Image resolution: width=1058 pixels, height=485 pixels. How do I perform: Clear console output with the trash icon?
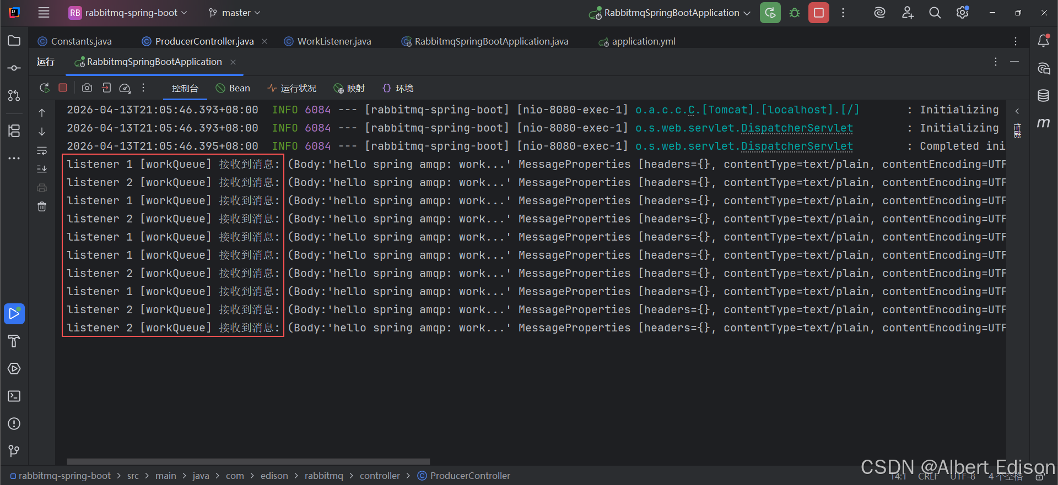click(42, 206)
